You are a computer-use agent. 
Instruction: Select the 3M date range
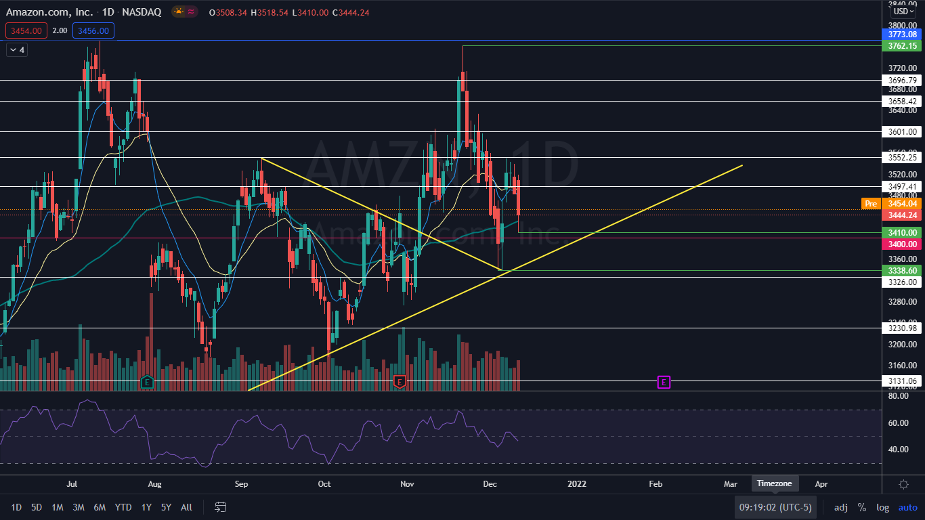coord(79,507)
